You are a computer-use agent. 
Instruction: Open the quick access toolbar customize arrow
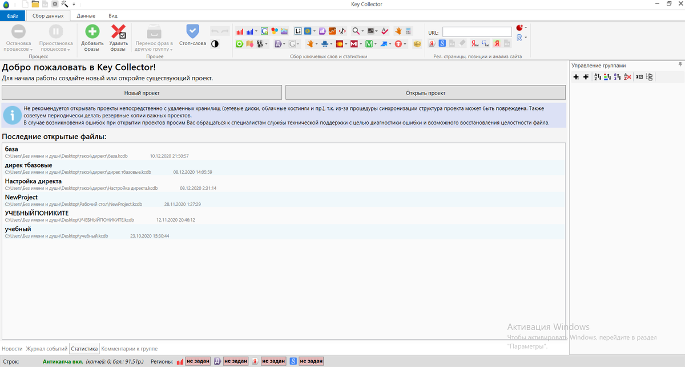74,4
